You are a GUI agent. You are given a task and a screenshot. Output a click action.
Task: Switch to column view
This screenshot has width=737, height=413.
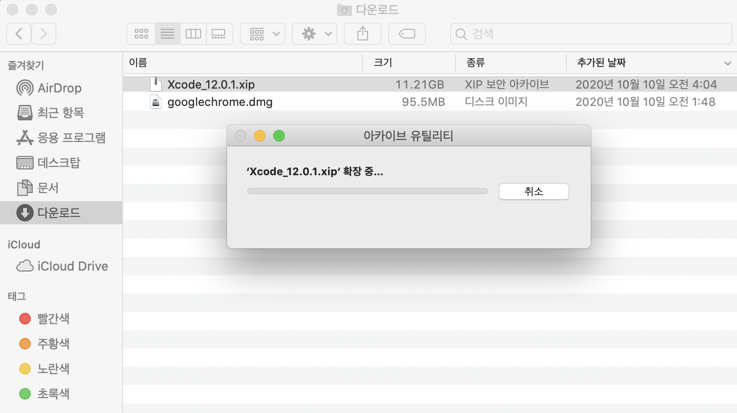click(193, 34)
